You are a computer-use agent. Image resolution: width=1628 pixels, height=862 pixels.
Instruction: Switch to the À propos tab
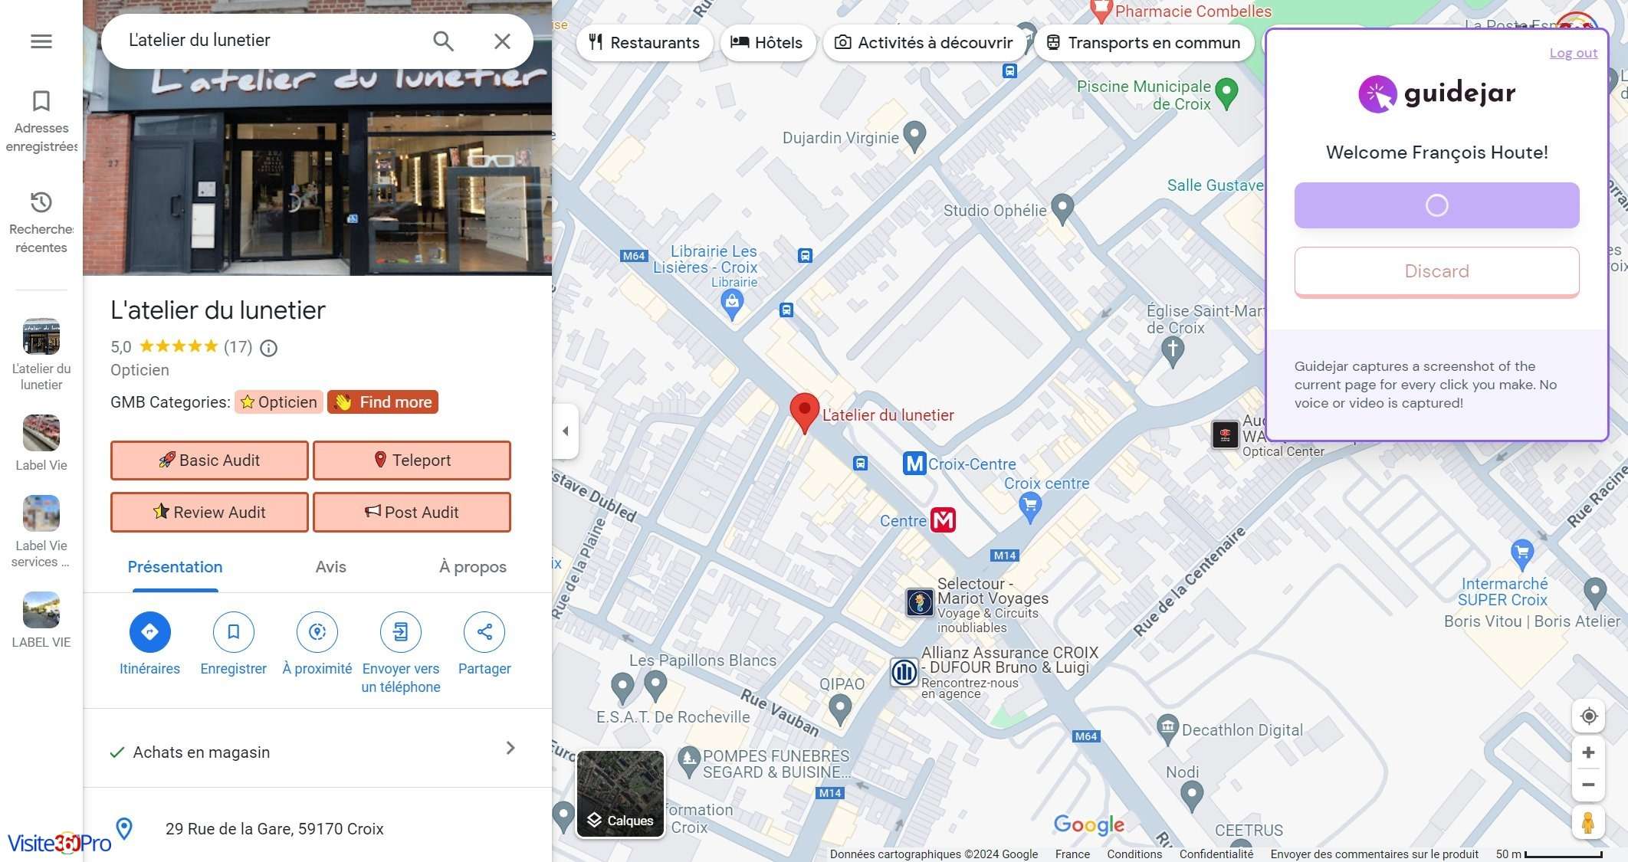coord(473,568)
